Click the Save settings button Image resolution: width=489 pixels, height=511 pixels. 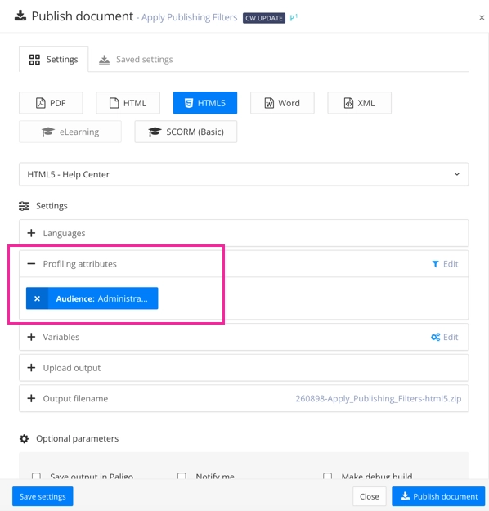43,496
